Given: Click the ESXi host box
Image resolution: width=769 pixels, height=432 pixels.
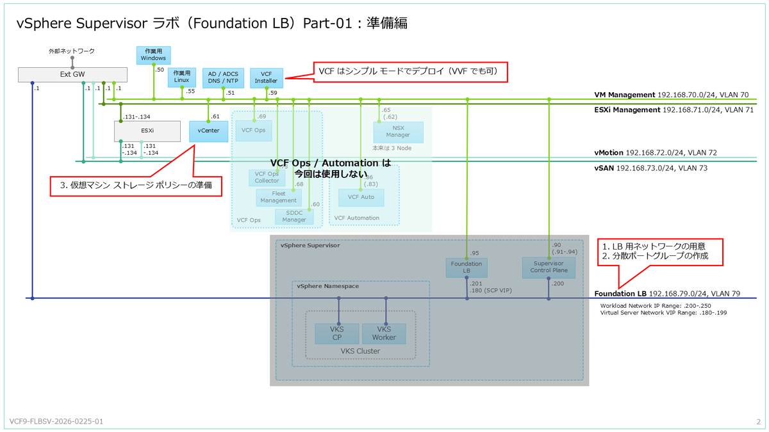Looking at the screenshot, I should tap(147, 131).
